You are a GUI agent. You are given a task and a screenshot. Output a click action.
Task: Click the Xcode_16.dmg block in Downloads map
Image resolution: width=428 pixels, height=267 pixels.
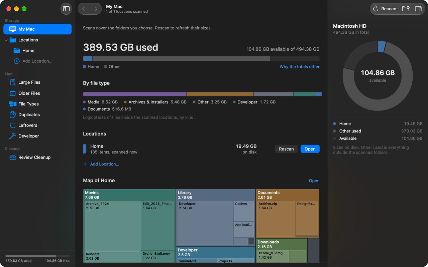pos(273,256)
